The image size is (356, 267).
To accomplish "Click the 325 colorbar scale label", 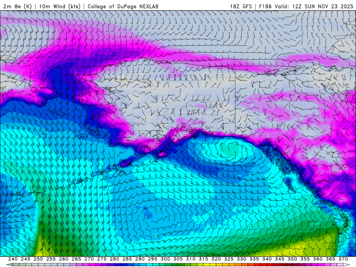I will point(229,259).
